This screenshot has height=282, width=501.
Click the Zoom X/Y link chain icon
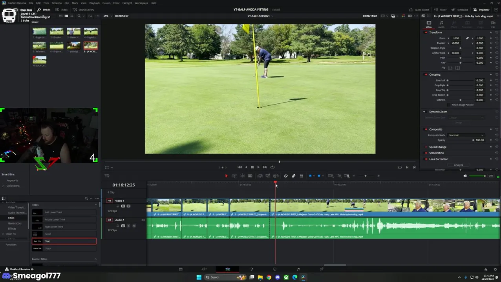[x=467, y=38]
